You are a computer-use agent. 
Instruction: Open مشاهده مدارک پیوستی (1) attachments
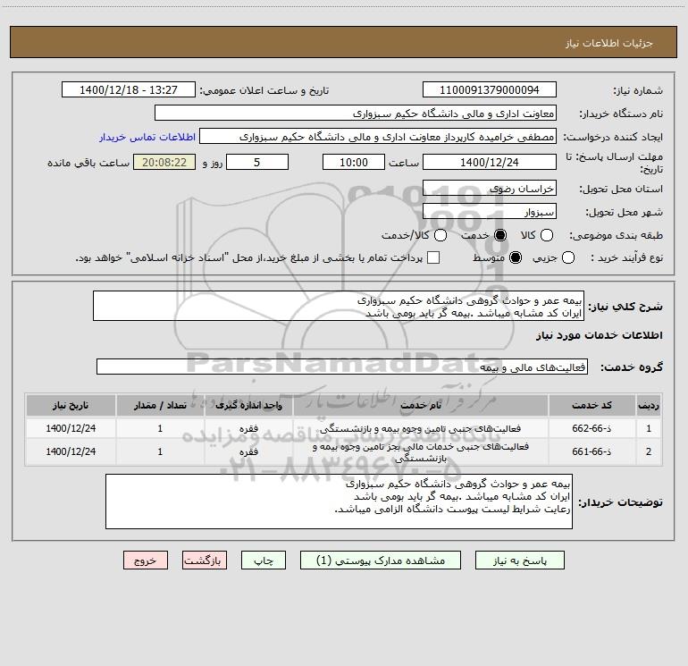tap(381, 561)
